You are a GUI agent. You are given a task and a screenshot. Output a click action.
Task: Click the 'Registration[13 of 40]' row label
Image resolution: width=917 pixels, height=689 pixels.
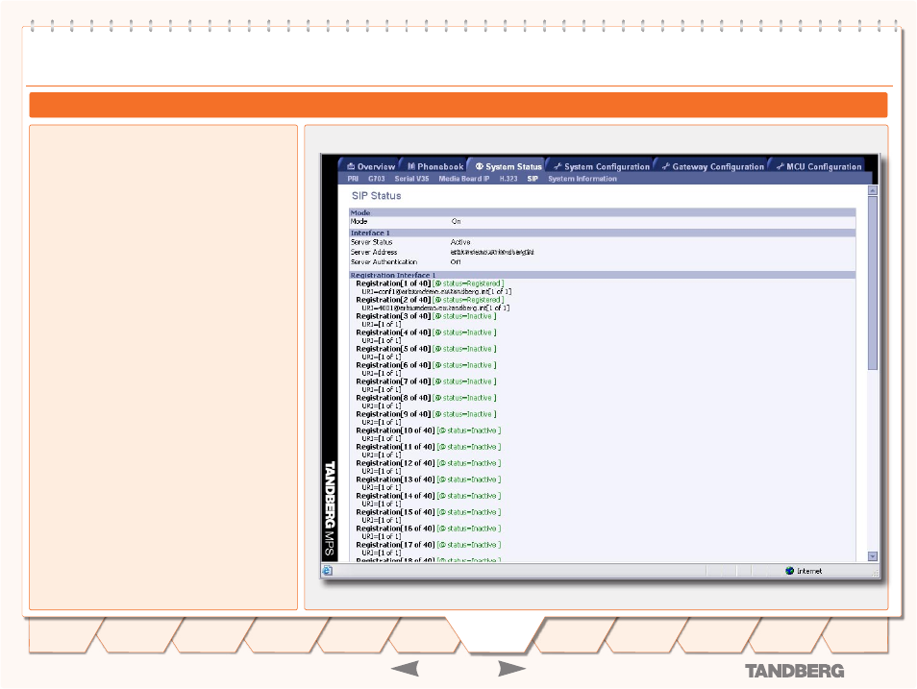(395, 480)
